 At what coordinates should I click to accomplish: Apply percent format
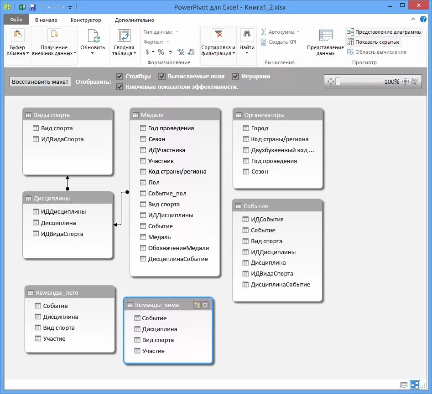161,52
